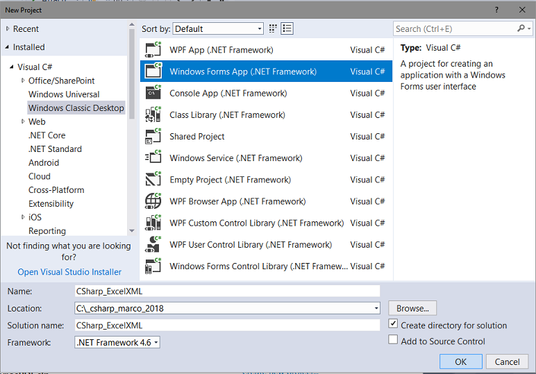Select Windows Classic Desktop category

click(76, 108)
